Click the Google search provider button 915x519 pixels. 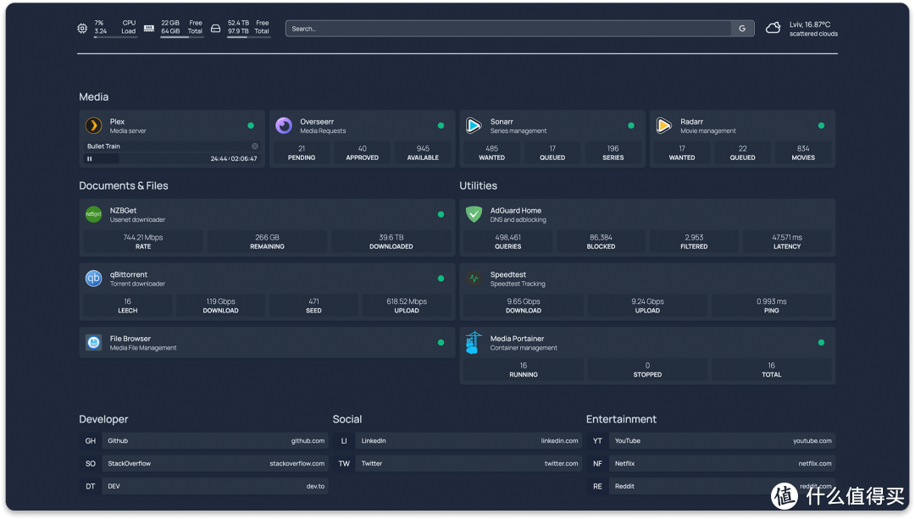coord(742,29)
